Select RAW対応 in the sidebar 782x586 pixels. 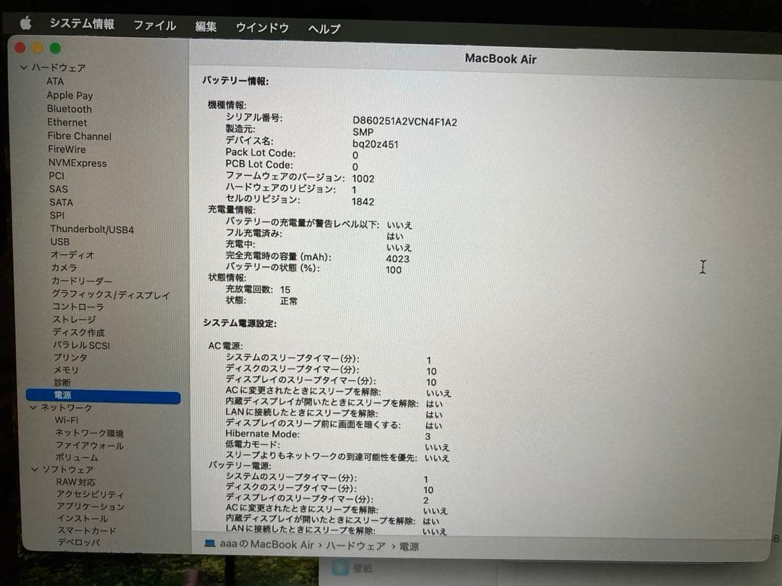[75, 482]
